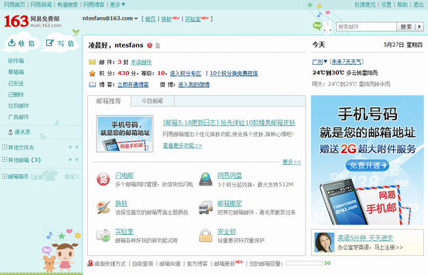Click the 实验室 link in header
Image resolution: width=428 pixels, height=275 pixels.
[x=192, y=19]
